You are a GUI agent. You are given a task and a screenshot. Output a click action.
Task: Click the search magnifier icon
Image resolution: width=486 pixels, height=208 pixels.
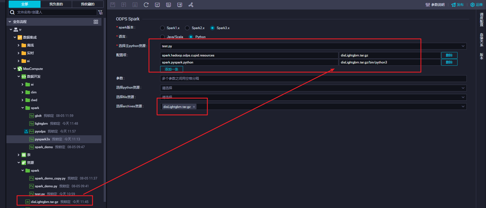click(x=12, y=12)
